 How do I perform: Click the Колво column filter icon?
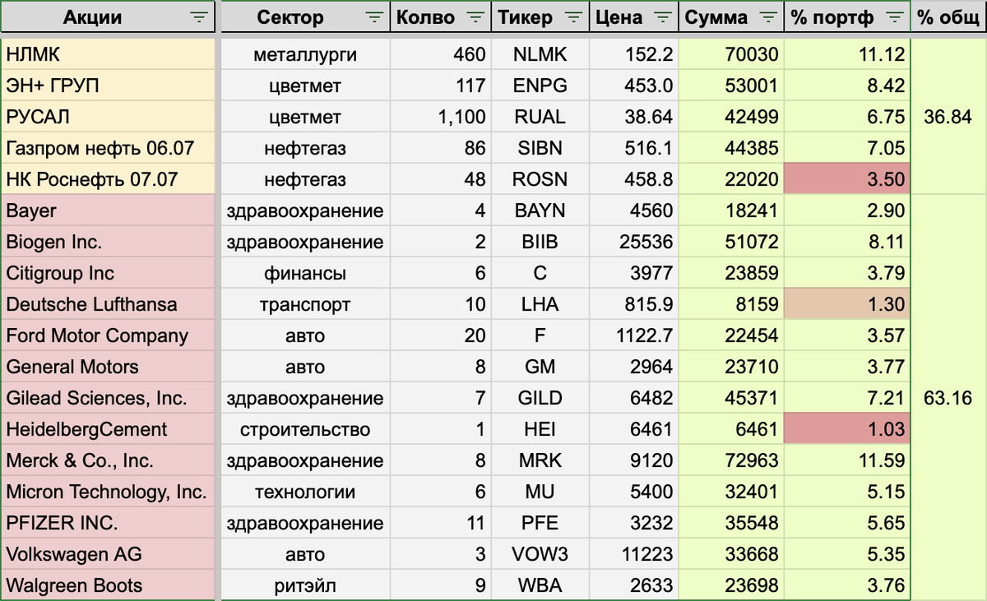(475, 16)
